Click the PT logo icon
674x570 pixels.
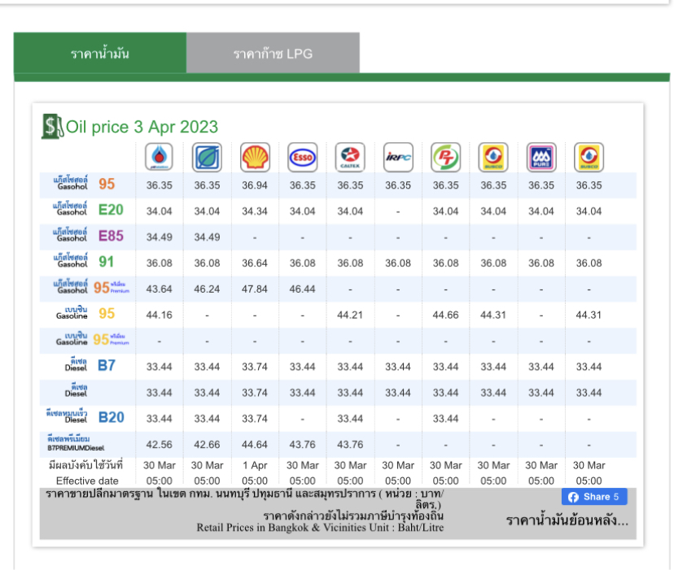click(x=446, y=157)
